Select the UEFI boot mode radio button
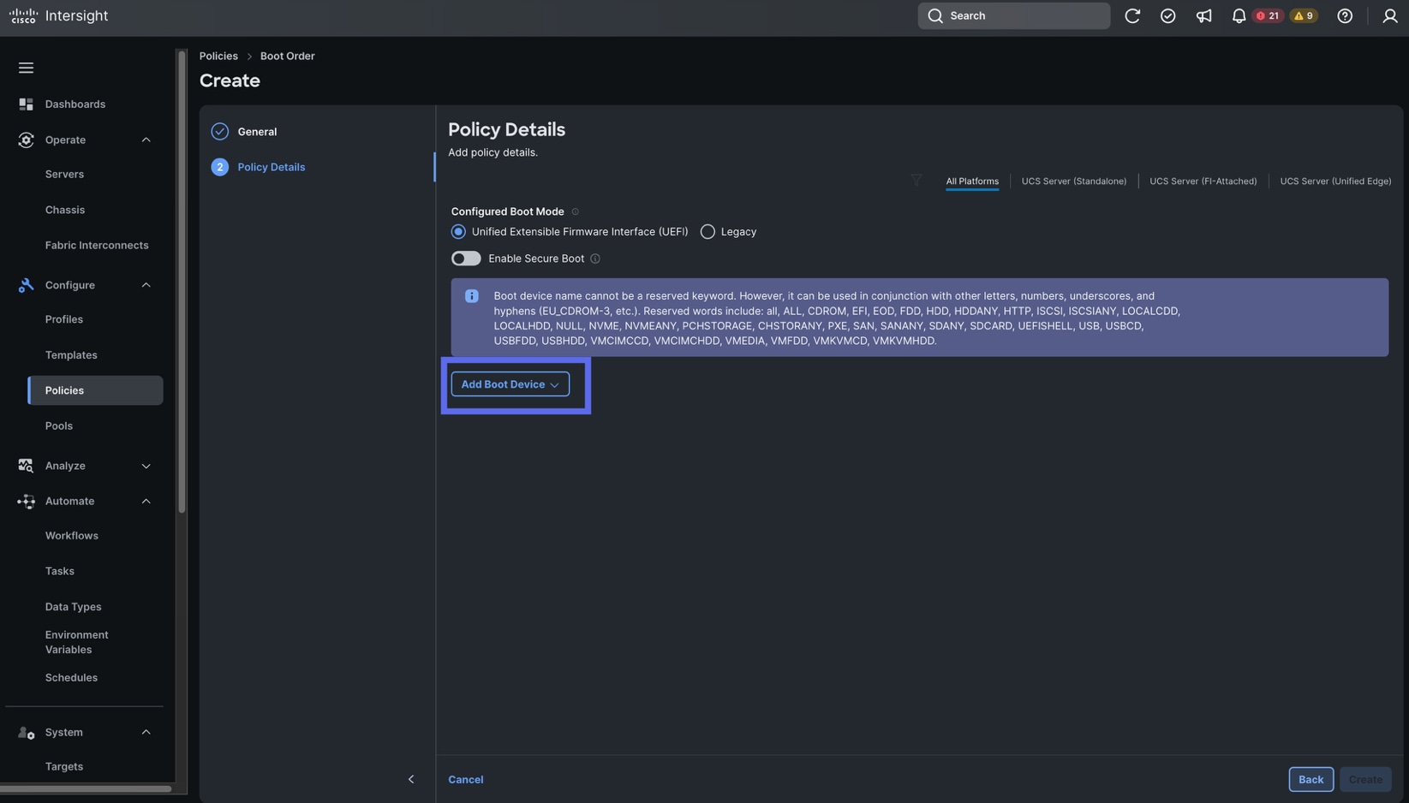1409x803 pixels. [457, 231]
